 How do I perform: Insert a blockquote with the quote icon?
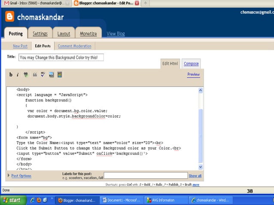(x=35, y=75)
